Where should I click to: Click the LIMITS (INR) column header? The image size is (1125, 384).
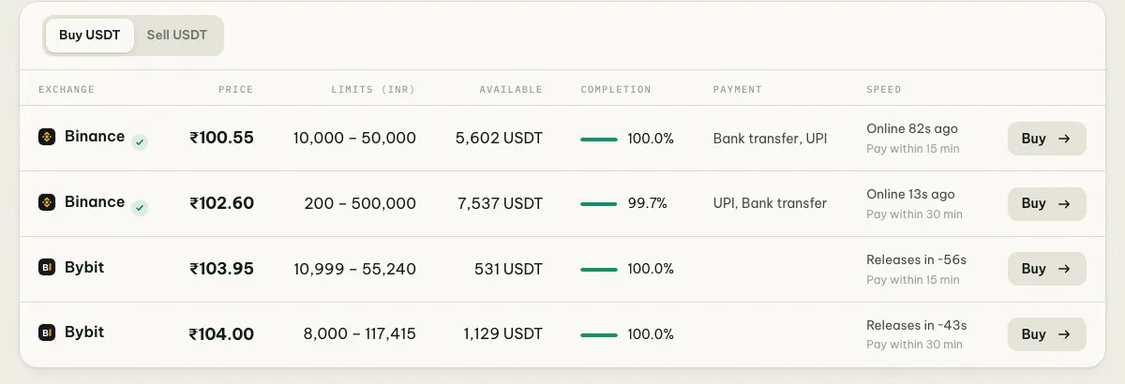(x=373, y=90)
